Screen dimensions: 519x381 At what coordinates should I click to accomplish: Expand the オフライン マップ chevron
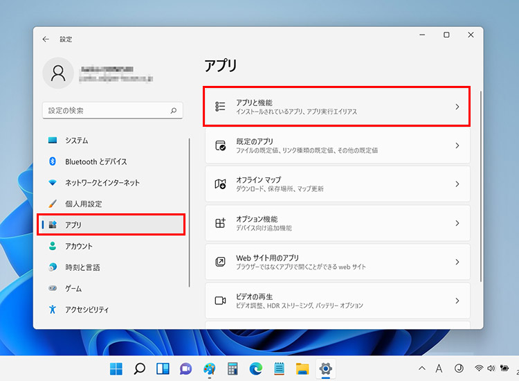(457, 184)
